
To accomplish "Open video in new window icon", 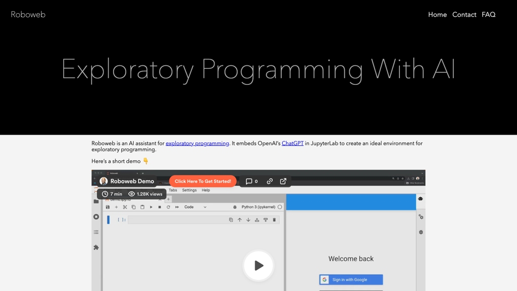I will point(283,181).
